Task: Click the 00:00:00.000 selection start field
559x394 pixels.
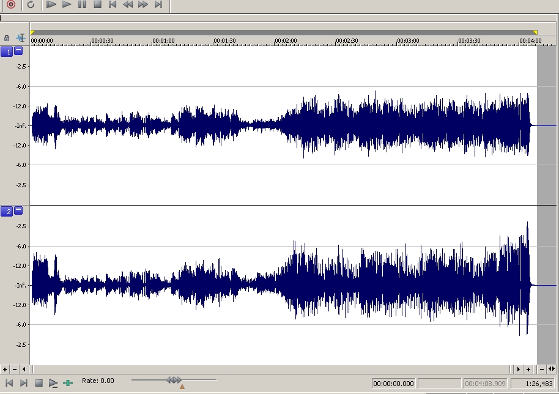Action: pyautogui.click(x=394, y=384)
